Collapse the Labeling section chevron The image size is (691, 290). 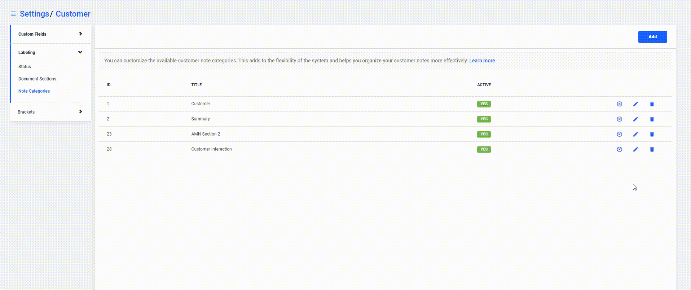(x=80, y=52)
